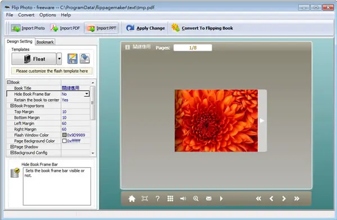Expand the Book Proportions group

pos(12,106)
